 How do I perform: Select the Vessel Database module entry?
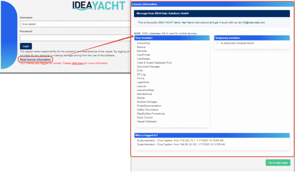147,121
